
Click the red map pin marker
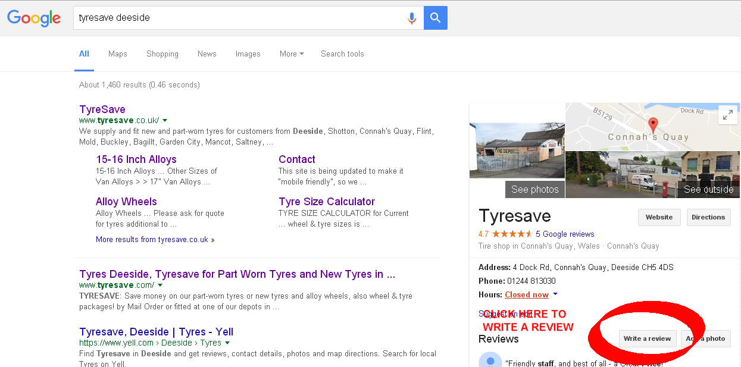pos(653,126)
